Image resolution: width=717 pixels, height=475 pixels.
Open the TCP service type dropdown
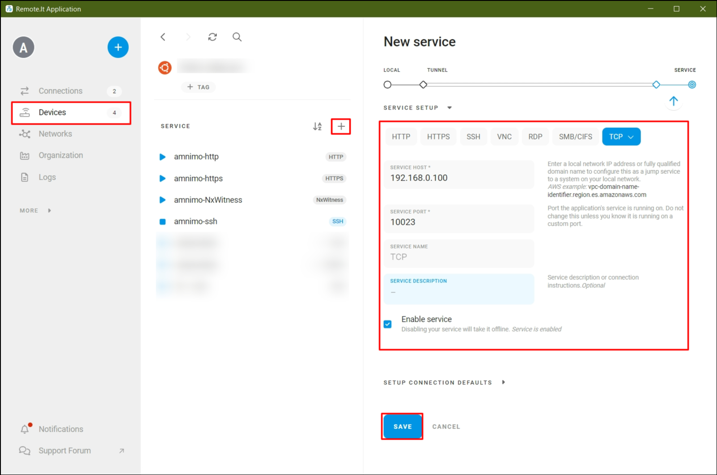[x=621, y=137]
